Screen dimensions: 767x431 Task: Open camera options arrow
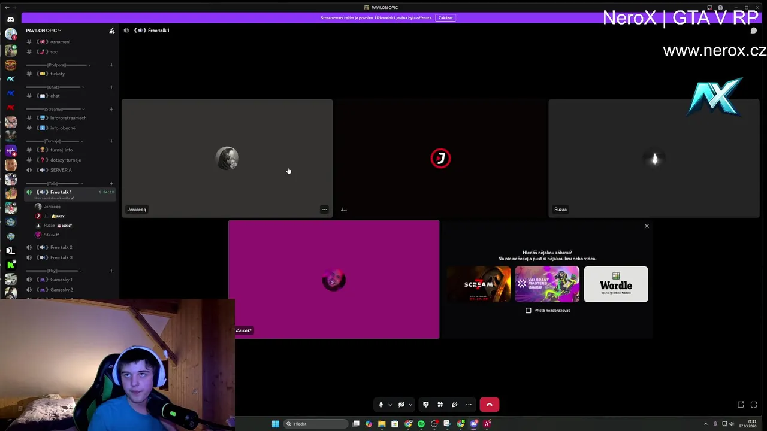point(410,405)
